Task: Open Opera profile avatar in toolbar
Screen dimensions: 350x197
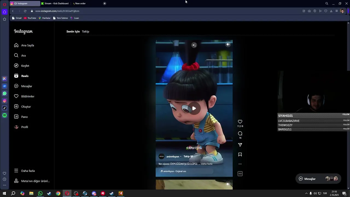Action: [x=342, y=11]
